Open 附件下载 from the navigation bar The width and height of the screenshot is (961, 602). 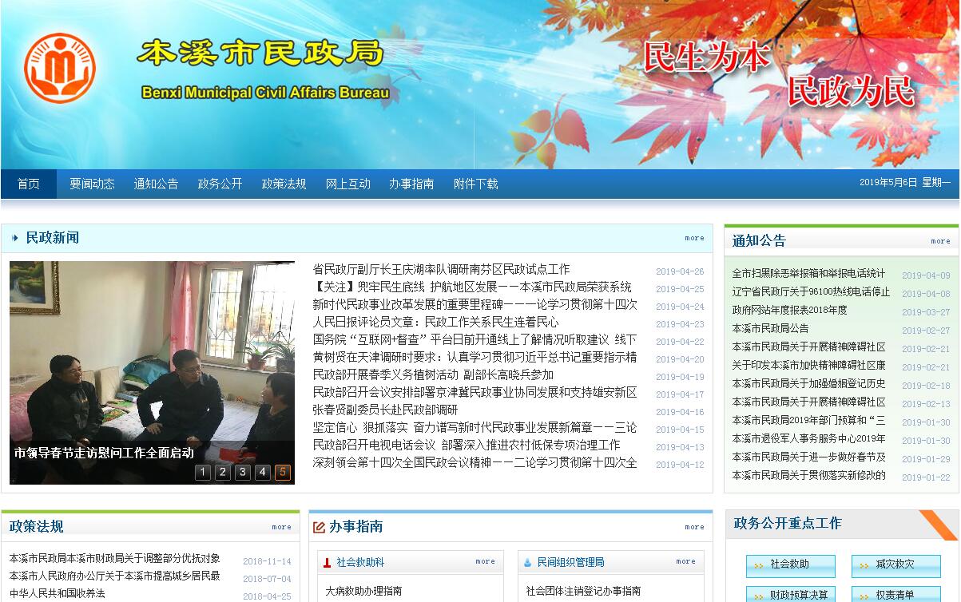pyautogui.click(x=475, y=184)
